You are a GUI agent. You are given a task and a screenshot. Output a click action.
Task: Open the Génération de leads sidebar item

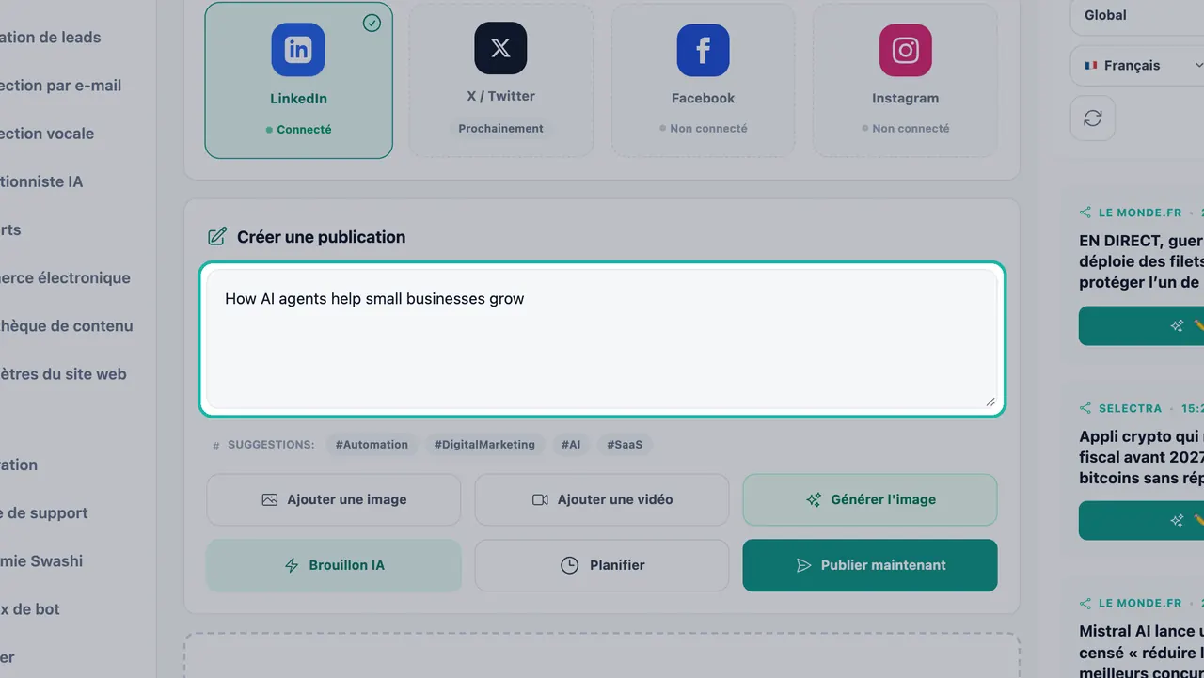(51, 38)
